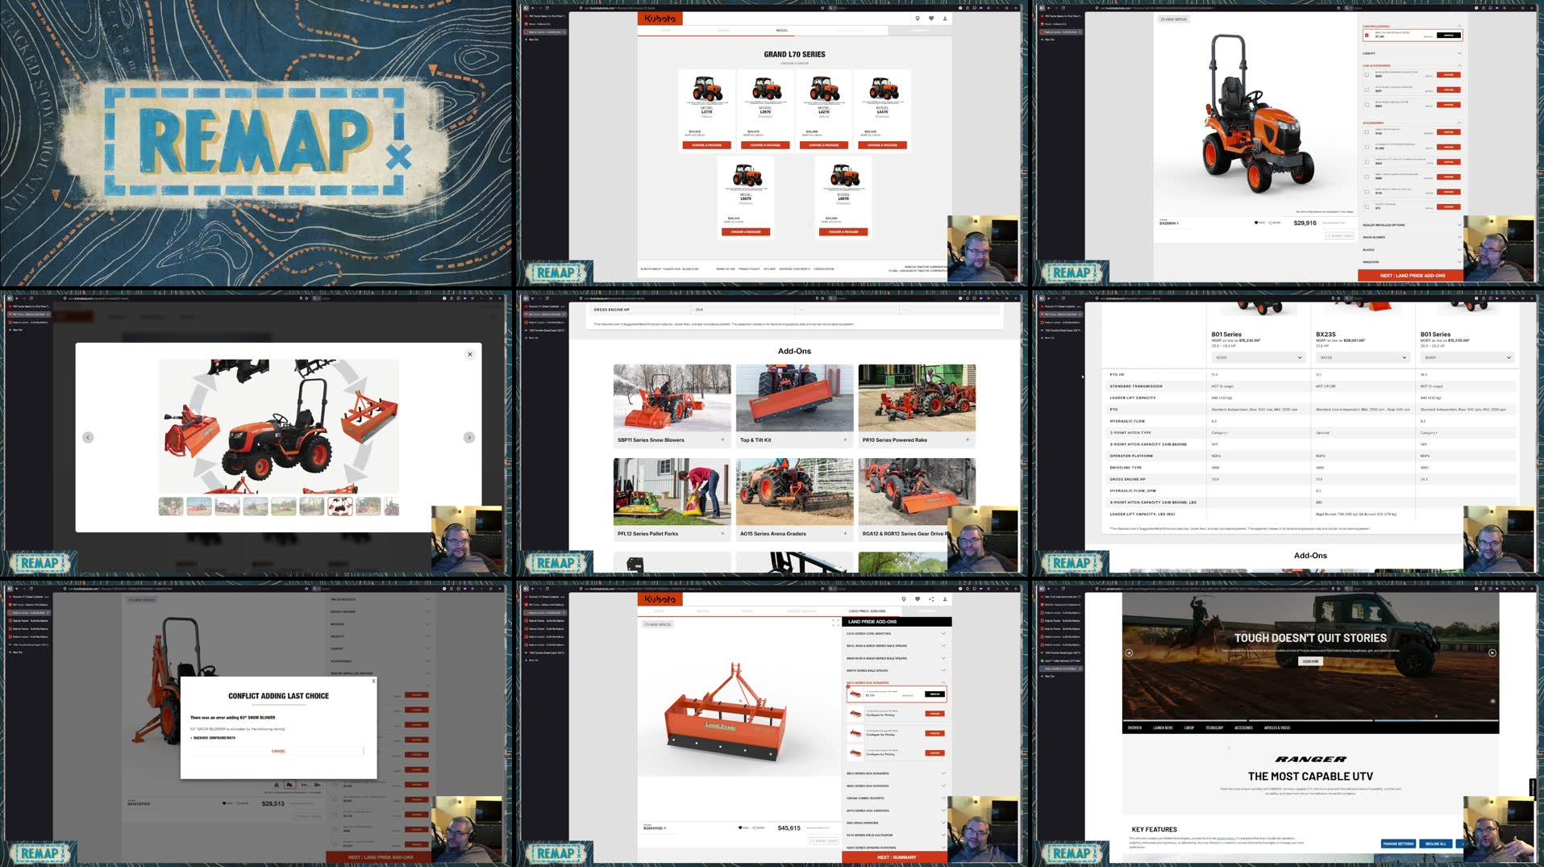The width and height of the screenshot is (1544, 867).
Task: Close the Conflict Adding Last Choice dialog with X
Action: tap(373, 681)
